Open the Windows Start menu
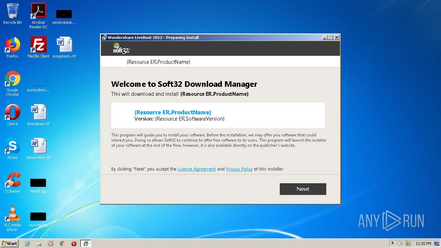 pos(10,243)
